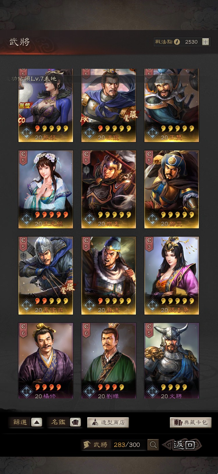Screen dimensions: 218x474
Task: Click the 車 chariot icon on 樂進 card
Action: [x=86, y=170]
